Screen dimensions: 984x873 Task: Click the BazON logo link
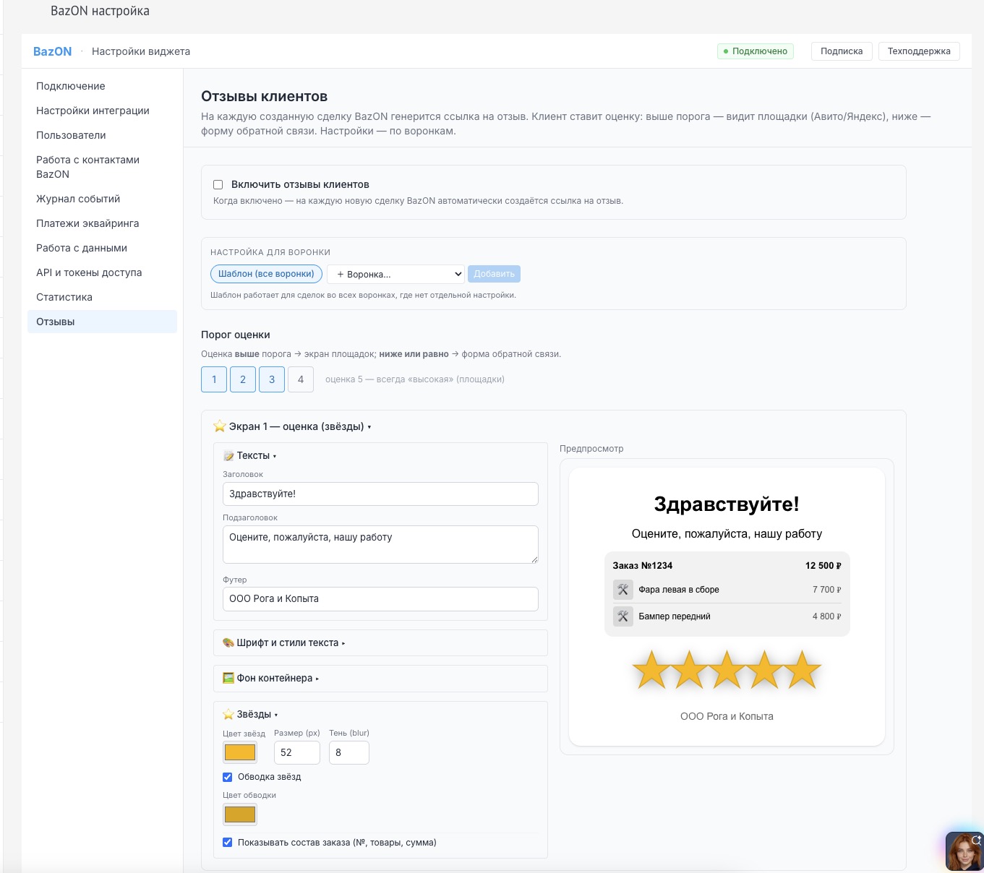point(53,51)
